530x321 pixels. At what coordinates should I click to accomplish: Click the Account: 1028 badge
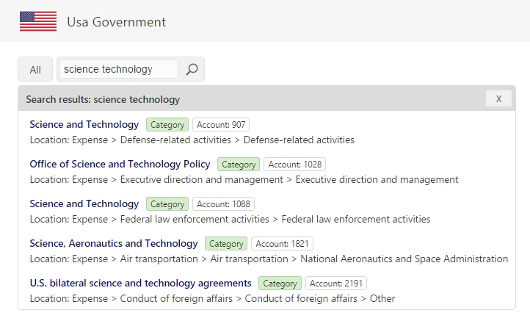click(x=295, y=164)
